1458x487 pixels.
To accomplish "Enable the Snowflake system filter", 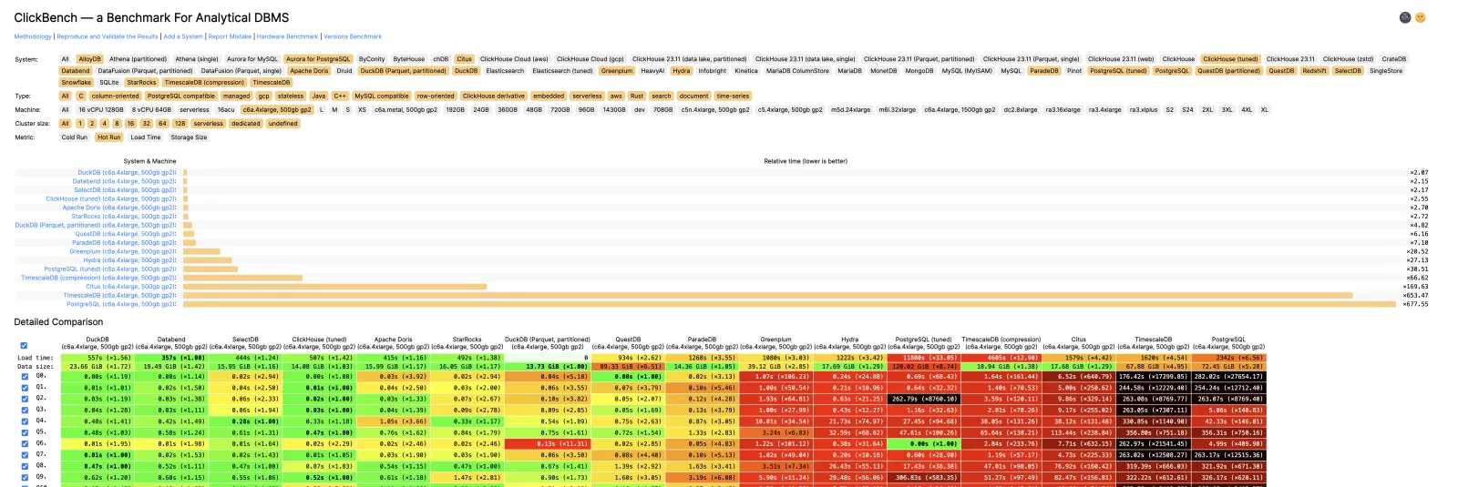I will [77, 82].
